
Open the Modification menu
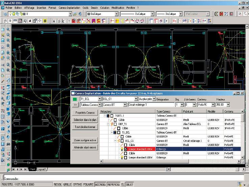[118, 8]
